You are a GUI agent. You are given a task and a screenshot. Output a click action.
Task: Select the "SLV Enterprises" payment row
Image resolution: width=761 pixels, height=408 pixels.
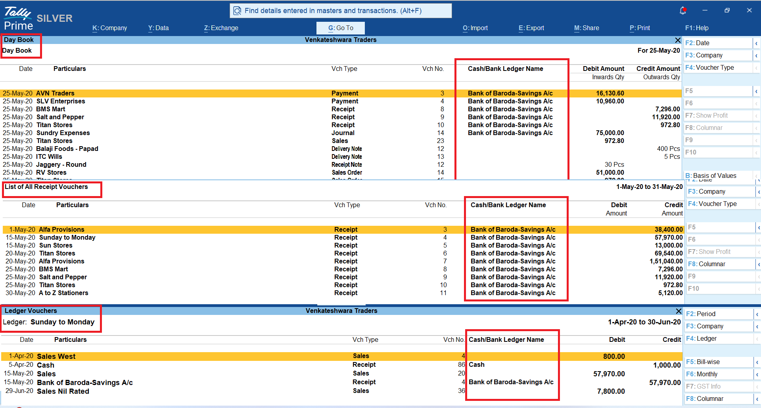coord(341,101)
